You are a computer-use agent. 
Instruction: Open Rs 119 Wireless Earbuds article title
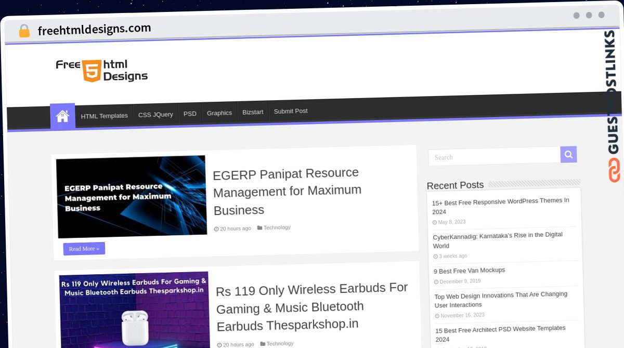pyautogui.click(x=311, y=306)
